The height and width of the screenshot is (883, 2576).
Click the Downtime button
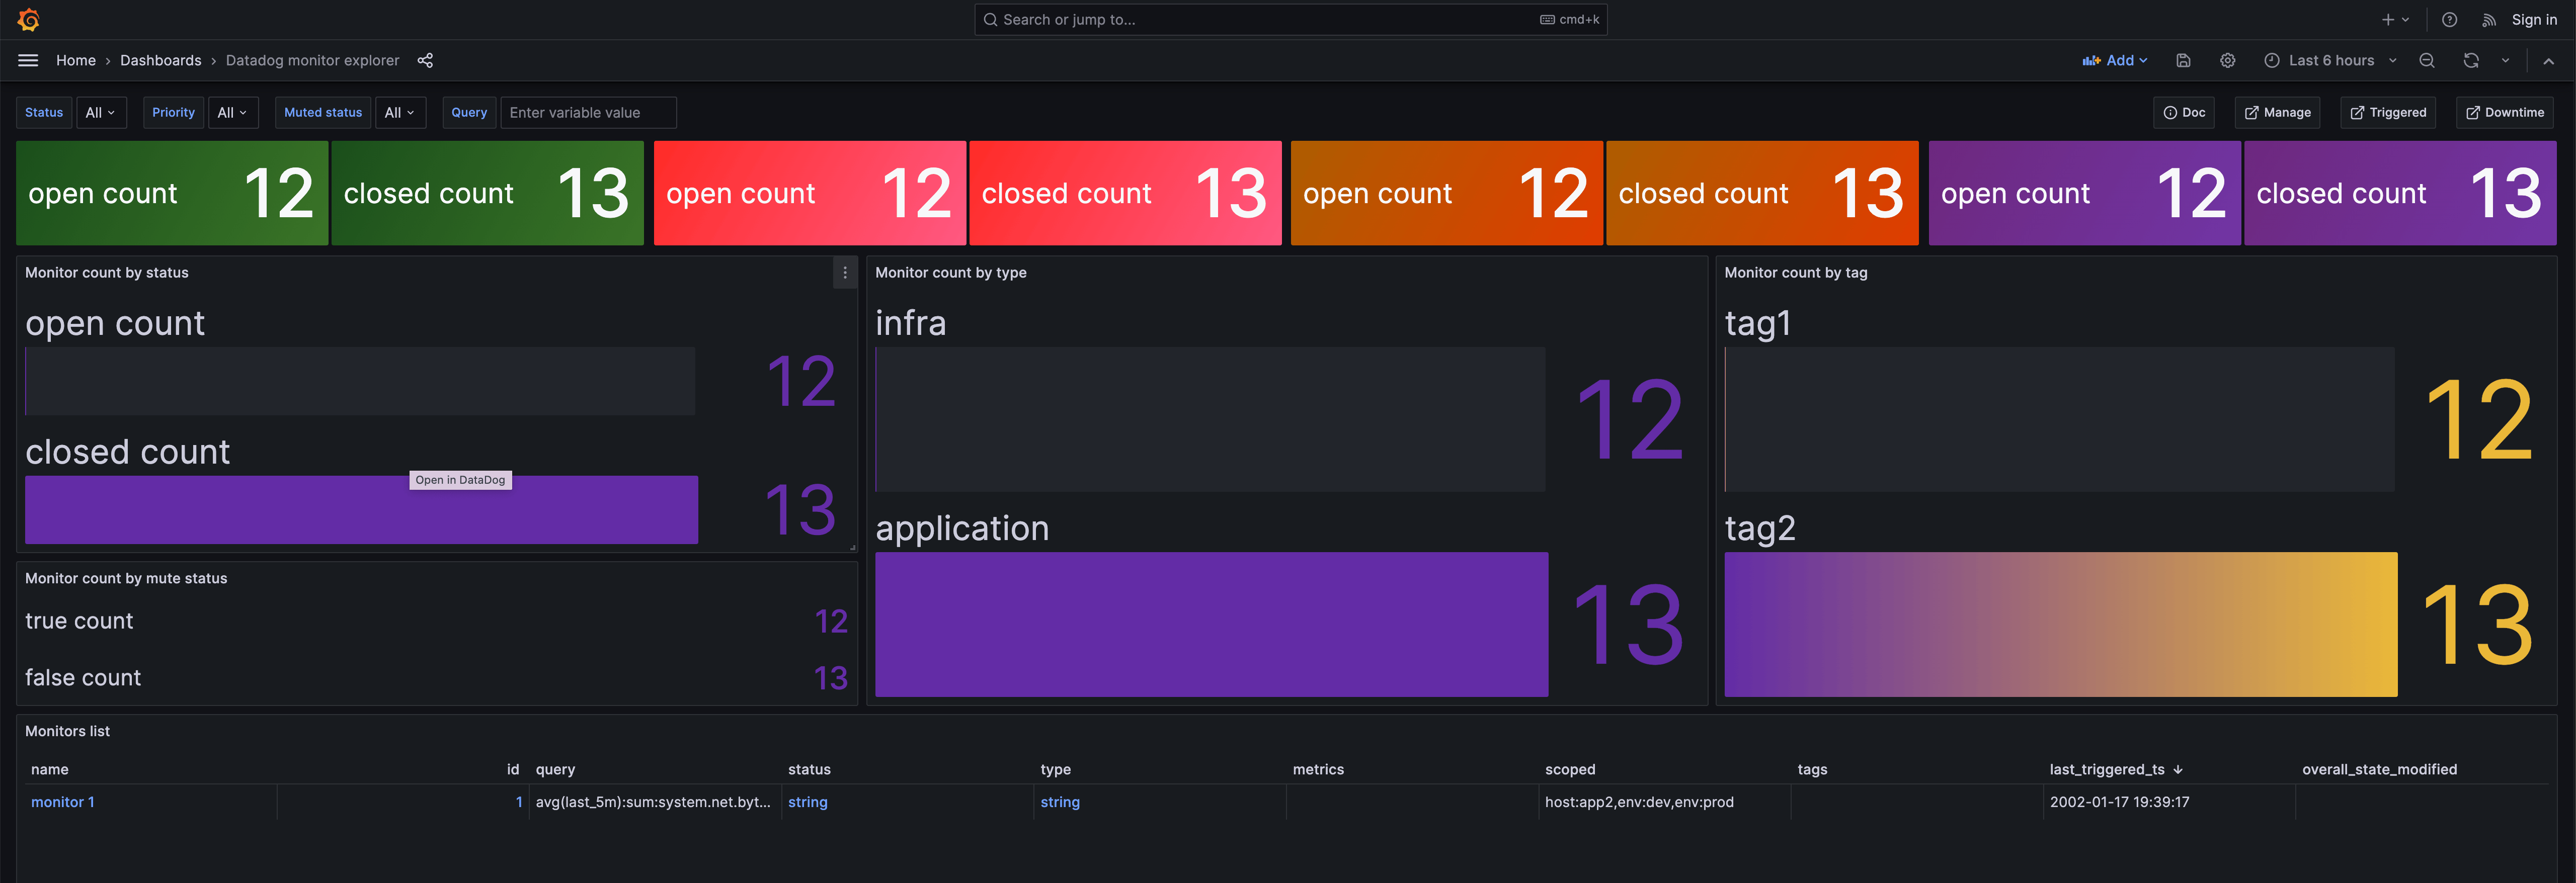coord(2504,112)
